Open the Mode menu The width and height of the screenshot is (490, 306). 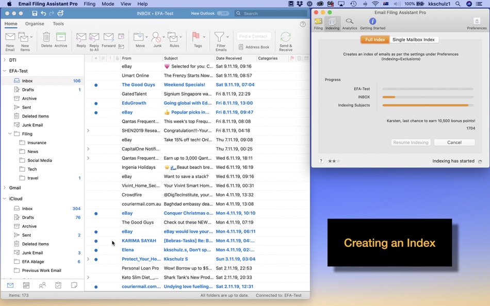tap(108, 3)
